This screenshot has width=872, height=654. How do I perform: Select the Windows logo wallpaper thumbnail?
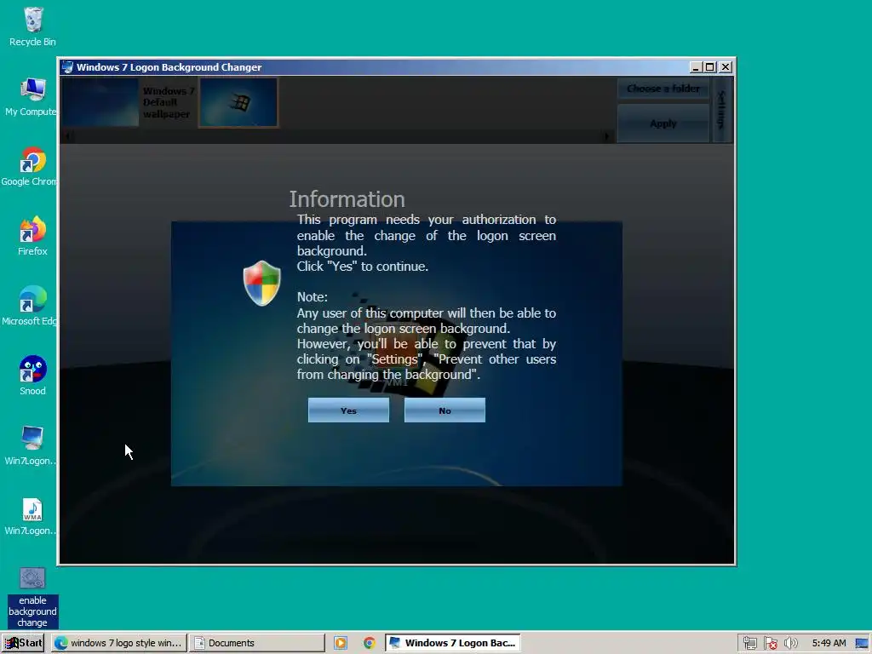(238, 102)
